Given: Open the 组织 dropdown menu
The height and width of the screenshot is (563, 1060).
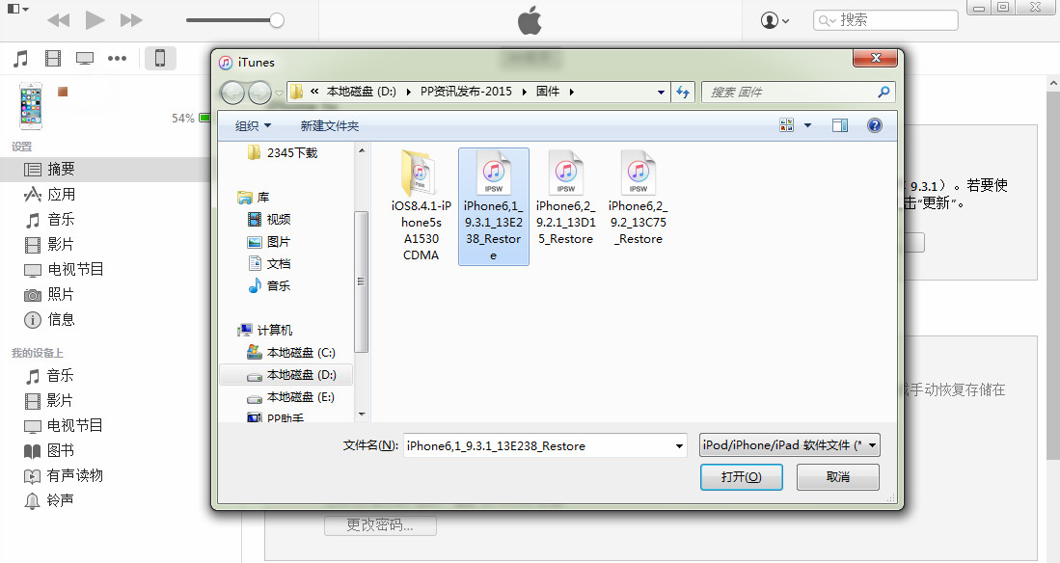Looking at the screenshot, I should click(x=253, y=125).
